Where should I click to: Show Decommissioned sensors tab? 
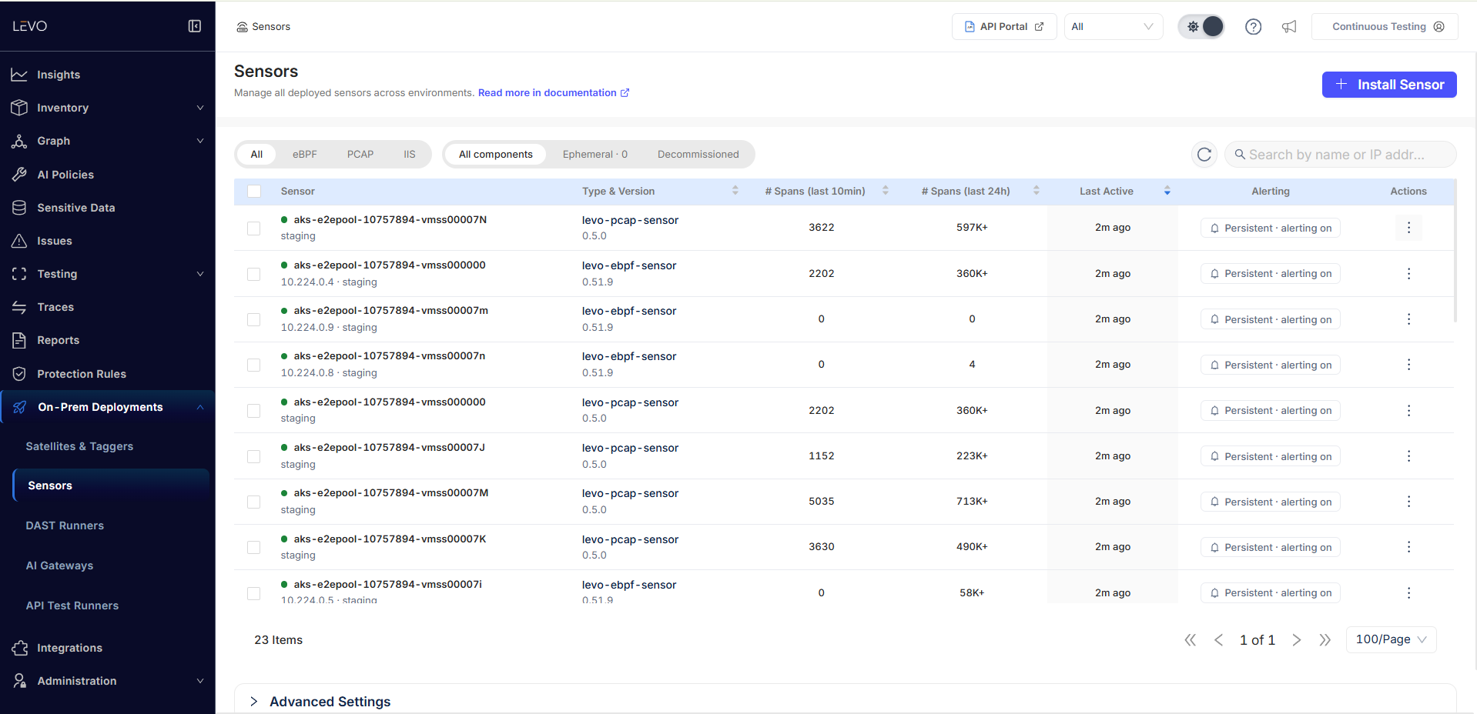pyautogui.click(x=698, y=155)
